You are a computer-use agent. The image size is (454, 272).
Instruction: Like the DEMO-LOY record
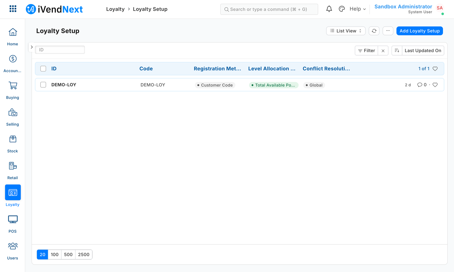tap(435, 85)
